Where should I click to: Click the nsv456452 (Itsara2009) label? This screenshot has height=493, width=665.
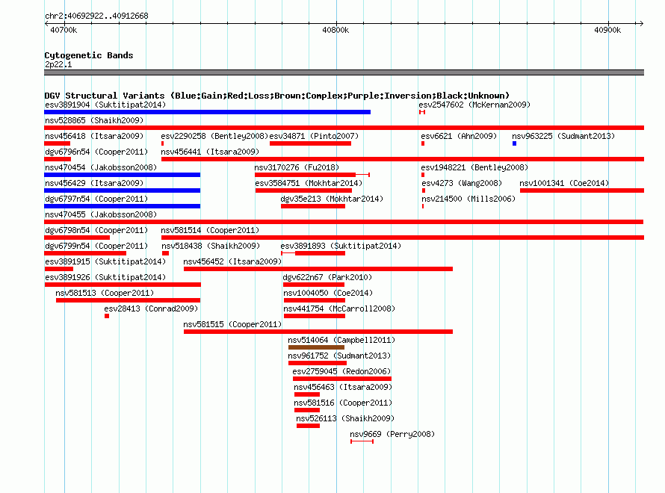(x=232, y=261)
